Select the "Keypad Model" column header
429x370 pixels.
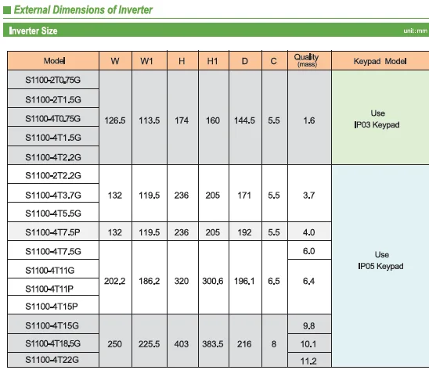coord(380,61)
